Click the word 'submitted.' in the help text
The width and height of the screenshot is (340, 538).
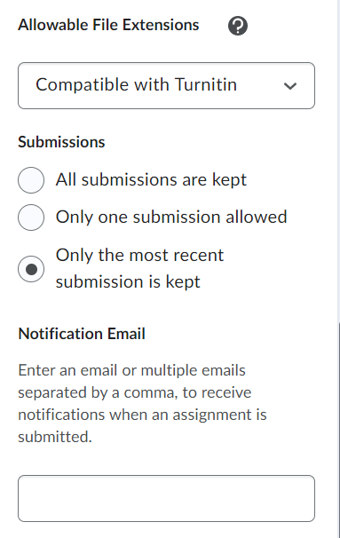point(55,437)
